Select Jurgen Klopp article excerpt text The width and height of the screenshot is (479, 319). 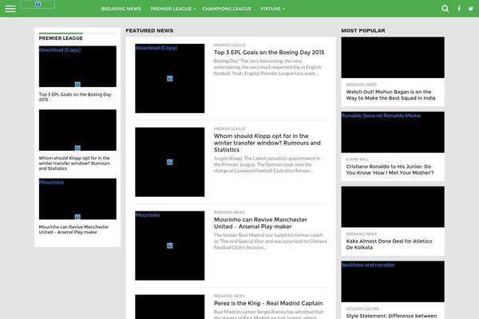(267, 164)
